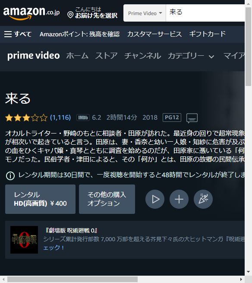Switch to the ストア tab
The height and width of the screenshot is (283, 252).
click(106, 56)
